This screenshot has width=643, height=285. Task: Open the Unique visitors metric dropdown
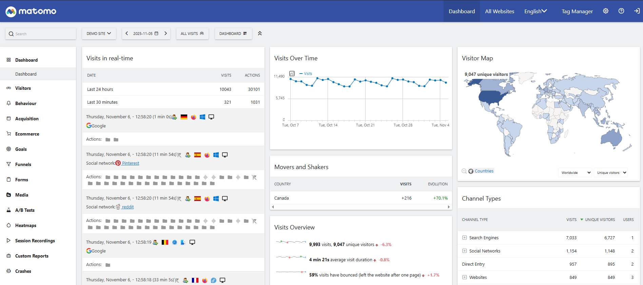point(611,172)
